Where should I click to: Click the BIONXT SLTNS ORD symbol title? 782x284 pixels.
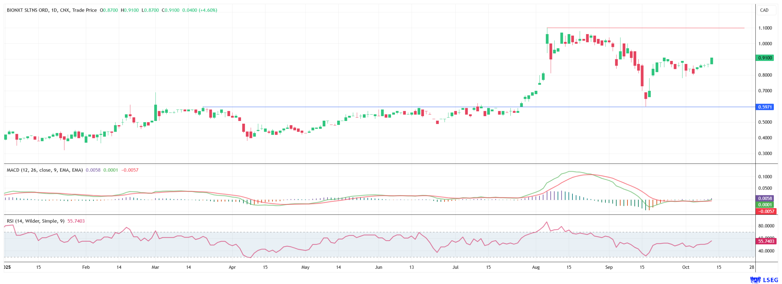(x=27, y=10)
